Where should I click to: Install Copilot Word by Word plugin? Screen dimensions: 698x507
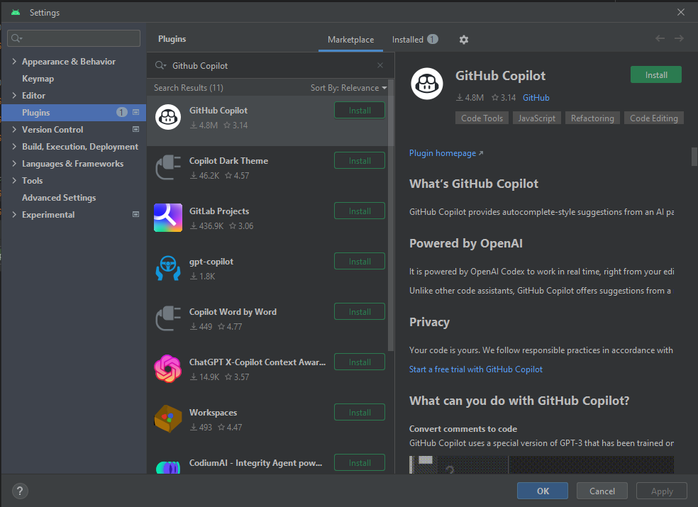tap(359, 311)
